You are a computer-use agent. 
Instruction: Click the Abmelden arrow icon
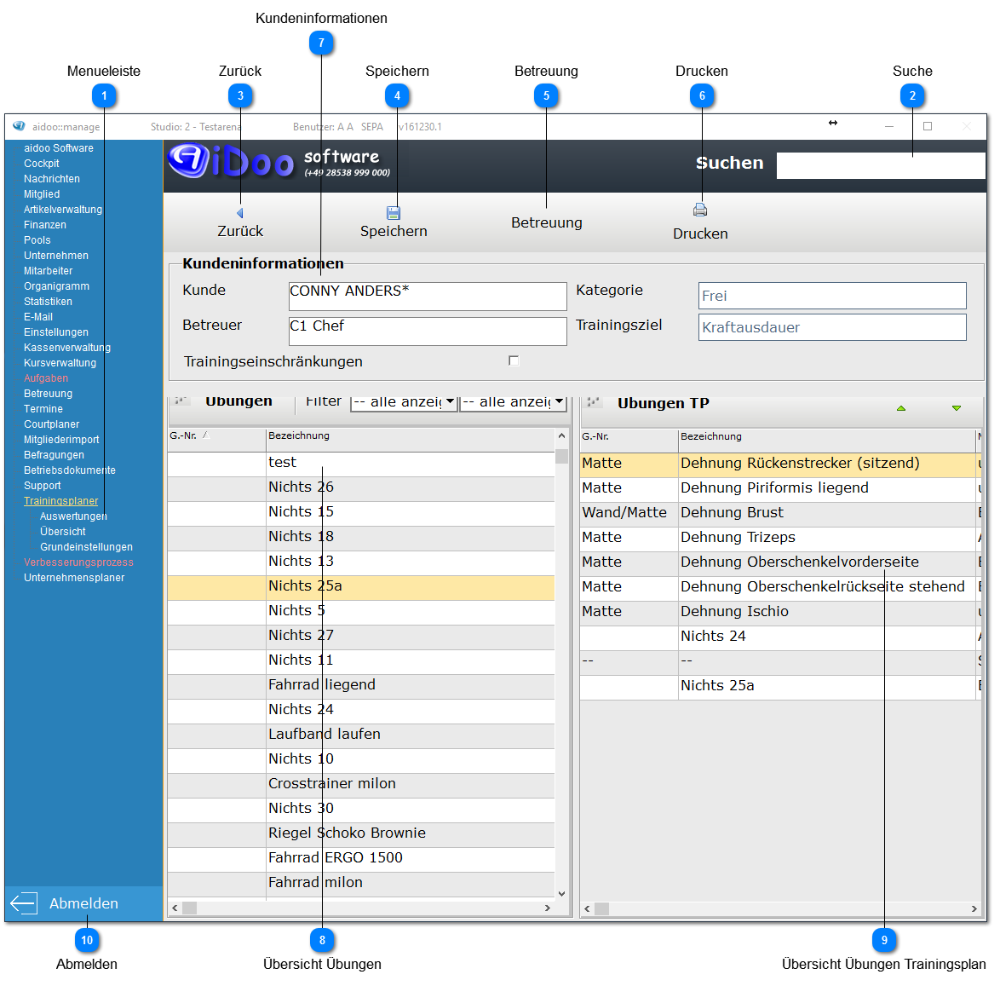pyautogui.click(x=24, y=903)
